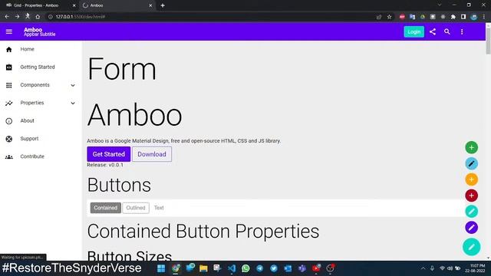This screenshot has height=276, width=491.
Task: Click the large teal pencil floating button
Action: [471, 247]
